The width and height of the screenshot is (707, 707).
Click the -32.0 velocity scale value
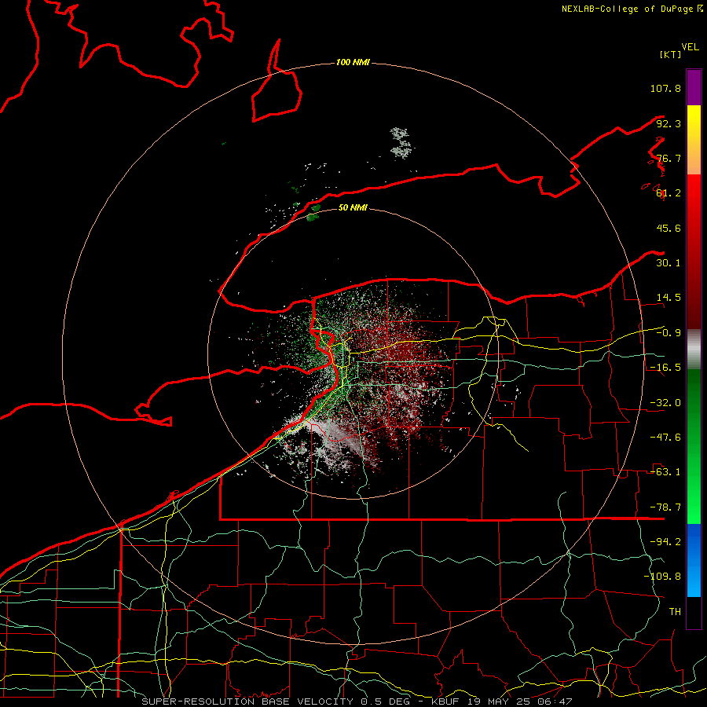(665, 403)
